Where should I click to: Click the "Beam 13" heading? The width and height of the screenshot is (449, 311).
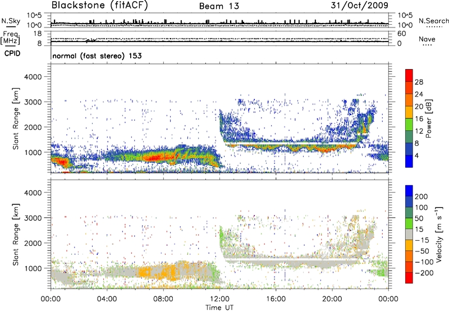[219, 6]
